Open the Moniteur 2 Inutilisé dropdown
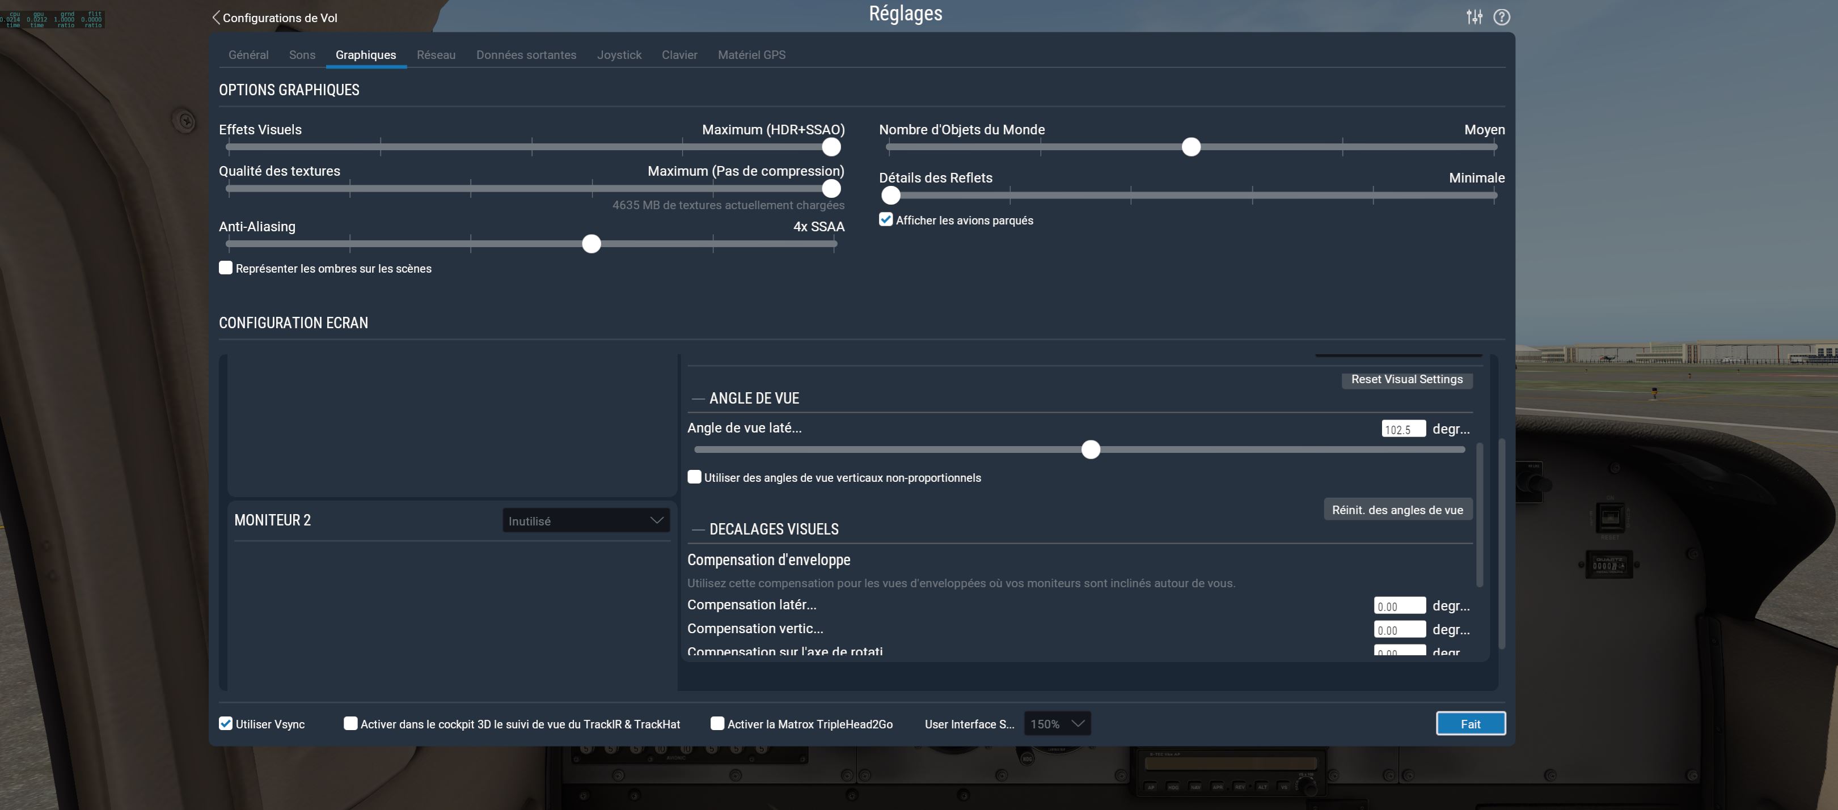 point(586,520)
